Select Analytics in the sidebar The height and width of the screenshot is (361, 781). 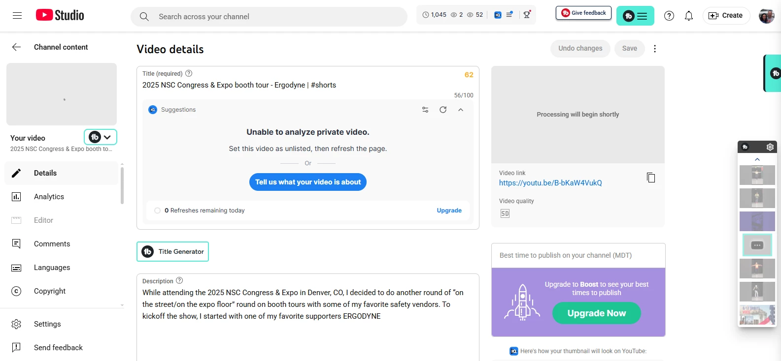point(62,197)
